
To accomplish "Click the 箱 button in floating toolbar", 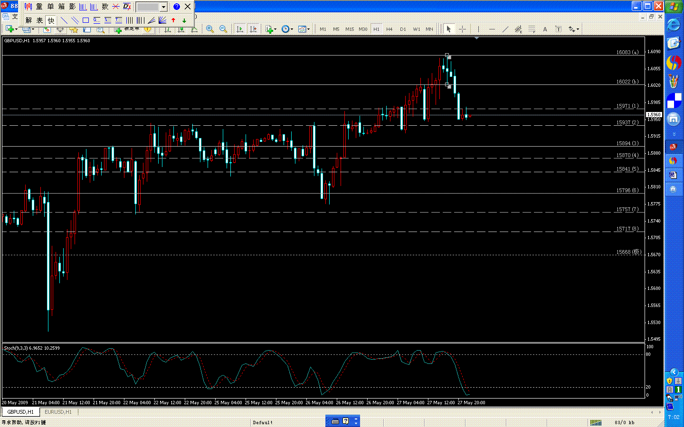I will 61,7.
